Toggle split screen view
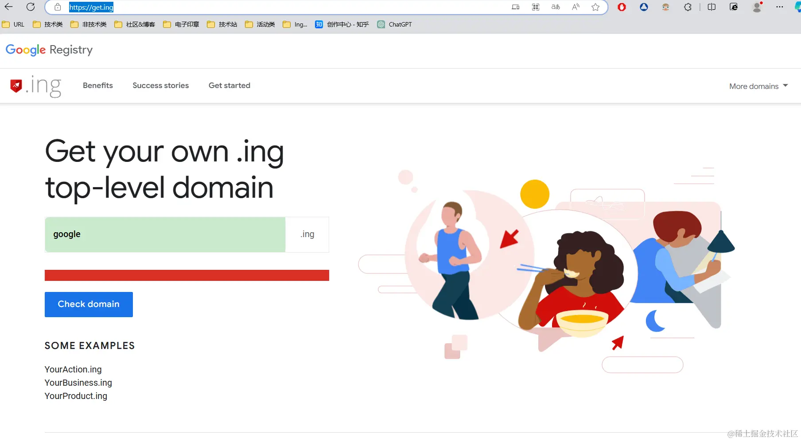This screenshot has width=801, height=441. point(712,7)
